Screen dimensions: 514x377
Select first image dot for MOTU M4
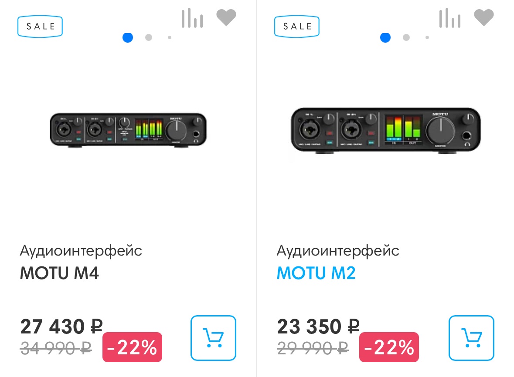pos(128,37)
